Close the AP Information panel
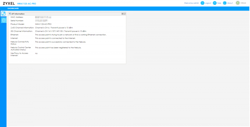The image size is (250, 127). click(x=125, y=14)
